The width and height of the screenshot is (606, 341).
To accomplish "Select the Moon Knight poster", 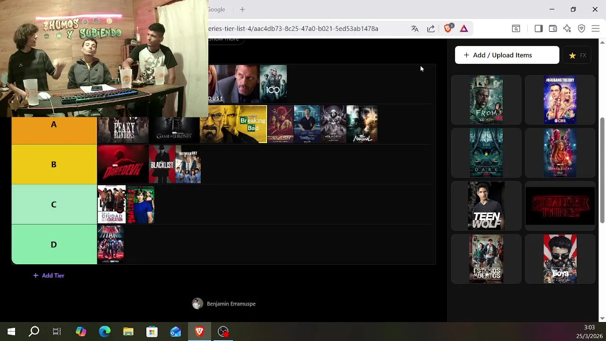I will [333, 124].
